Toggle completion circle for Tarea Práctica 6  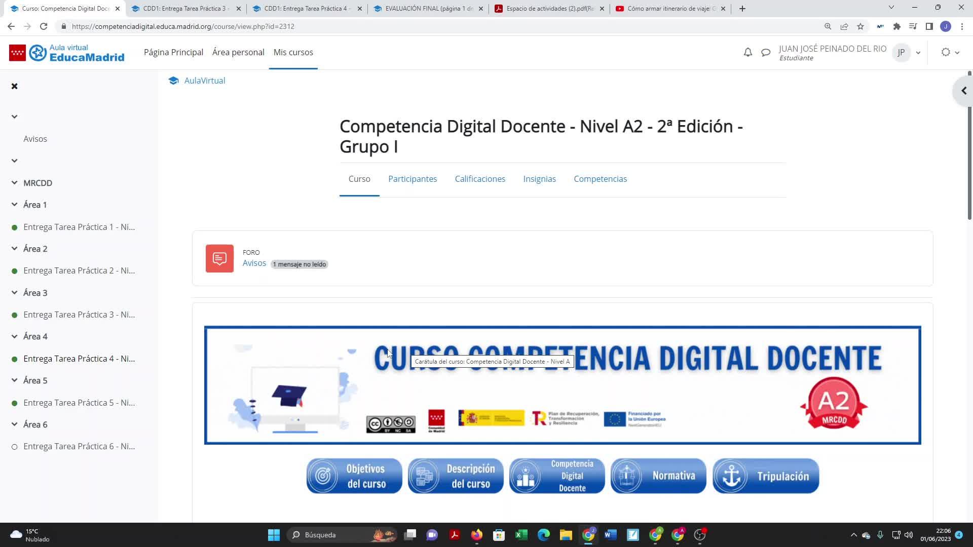[15, 447]
